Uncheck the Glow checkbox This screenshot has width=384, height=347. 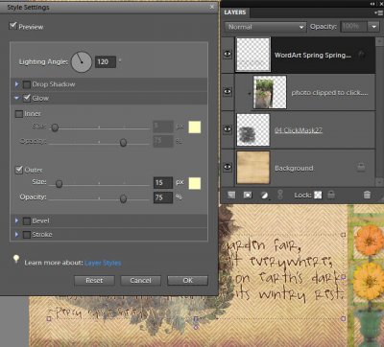coord(27,98)
